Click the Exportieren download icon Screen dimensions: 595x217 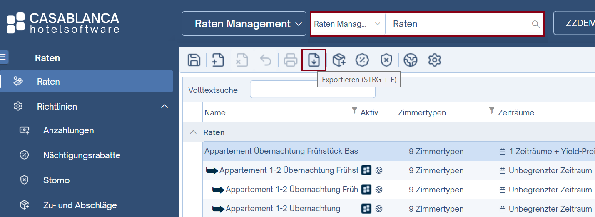314,60
